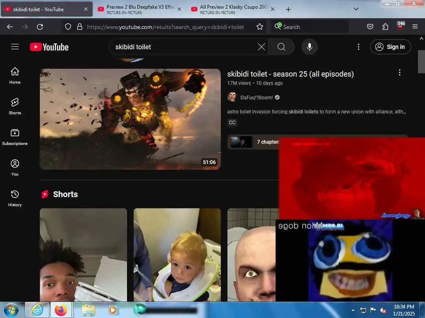
Task: Open the Windows Start menu
Action: pos(11,310)
